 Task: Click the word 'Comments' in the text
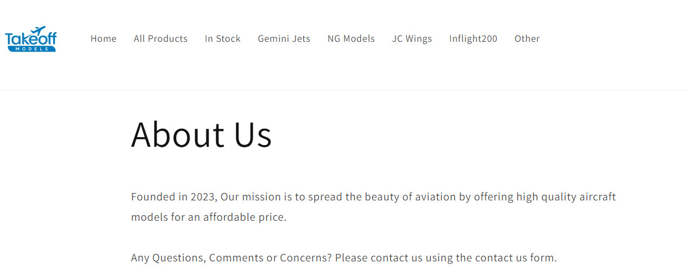pyautogui.click(x=236, y=258)
